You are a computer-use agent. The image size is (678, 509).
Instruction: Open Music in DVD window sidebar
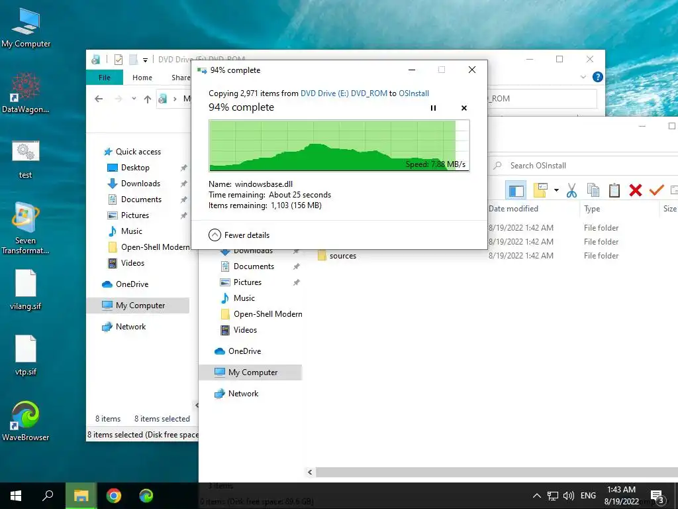coord(124,231)
